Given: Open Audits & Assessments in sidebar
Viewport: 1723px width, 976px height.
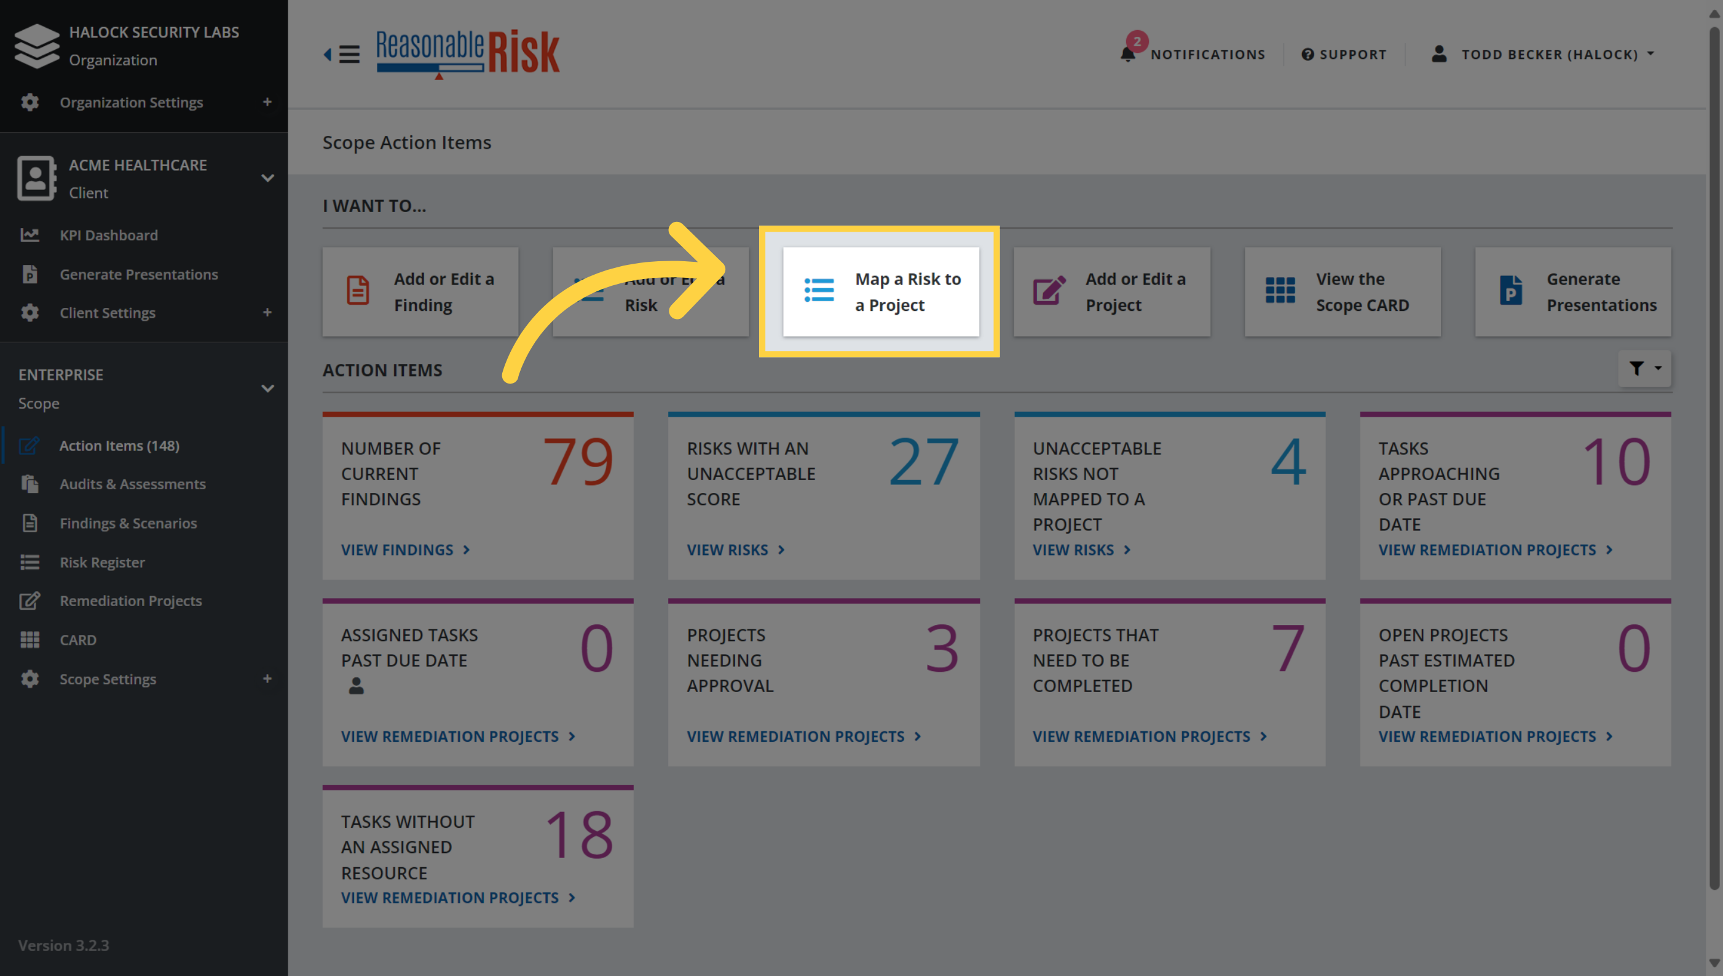Looking at the screenshot, I should (x=133, y=484).
